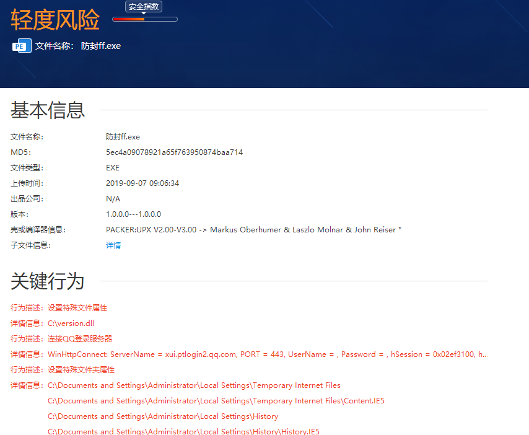Click the 上传时间 field label

coord(27,183)
